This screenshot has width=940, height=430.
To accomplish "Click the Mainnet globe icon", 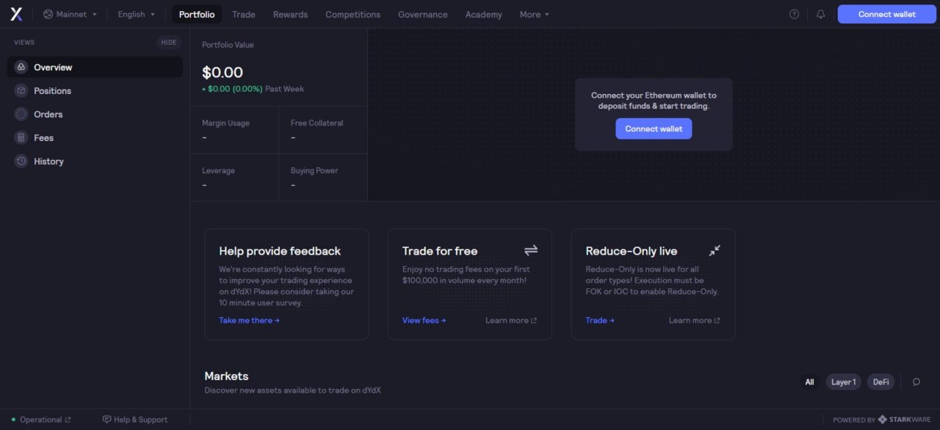I will [48, 14].
